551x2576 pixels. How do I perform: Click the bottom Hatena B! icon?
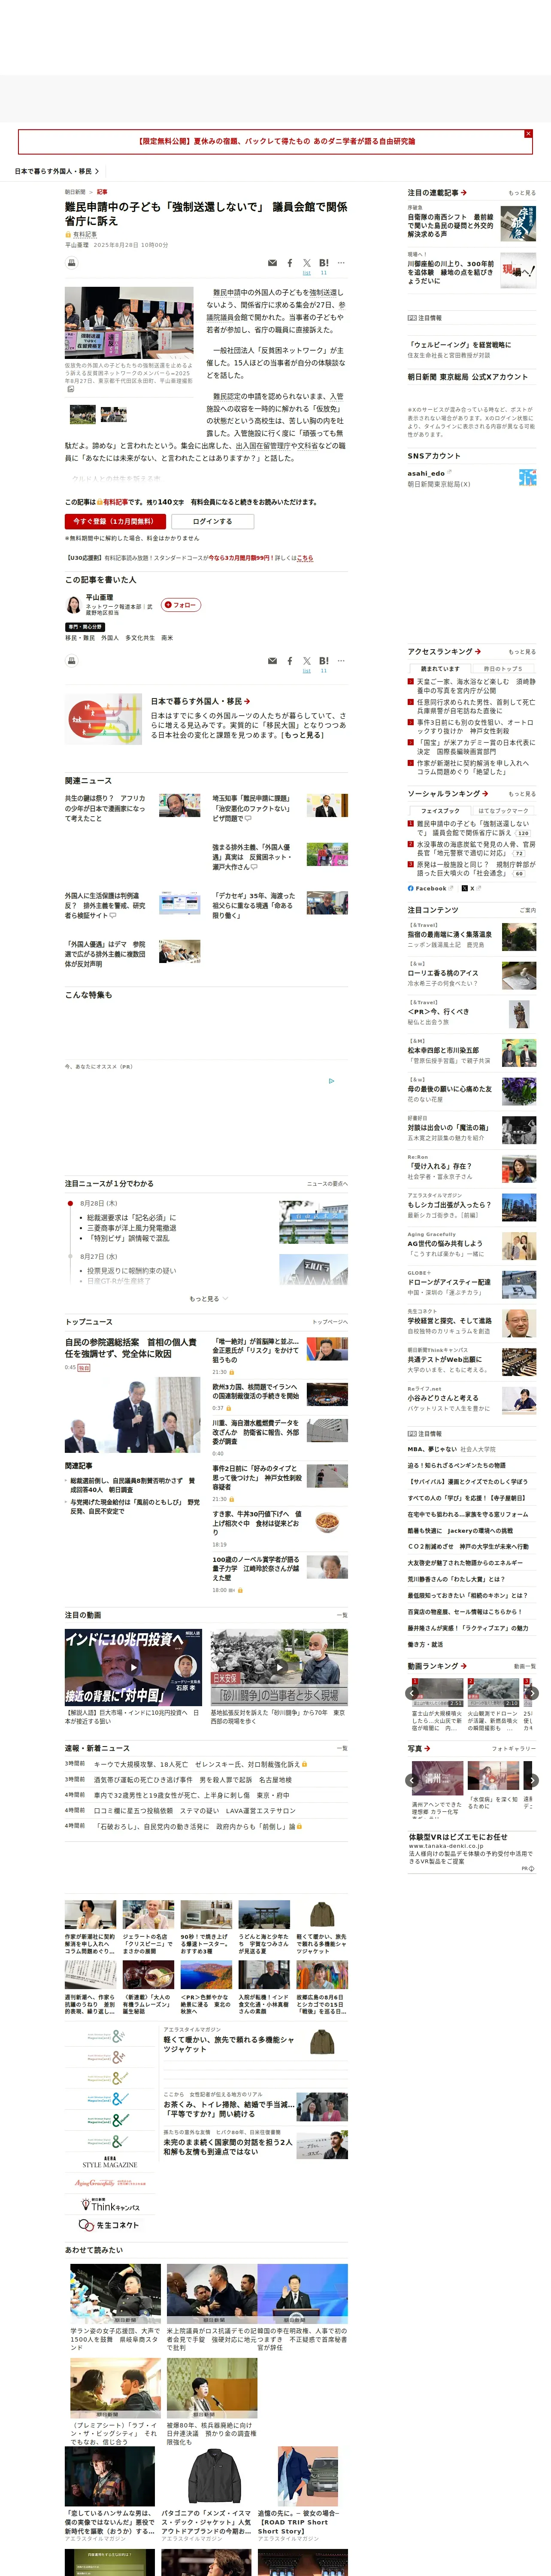(x=324, y=661)
